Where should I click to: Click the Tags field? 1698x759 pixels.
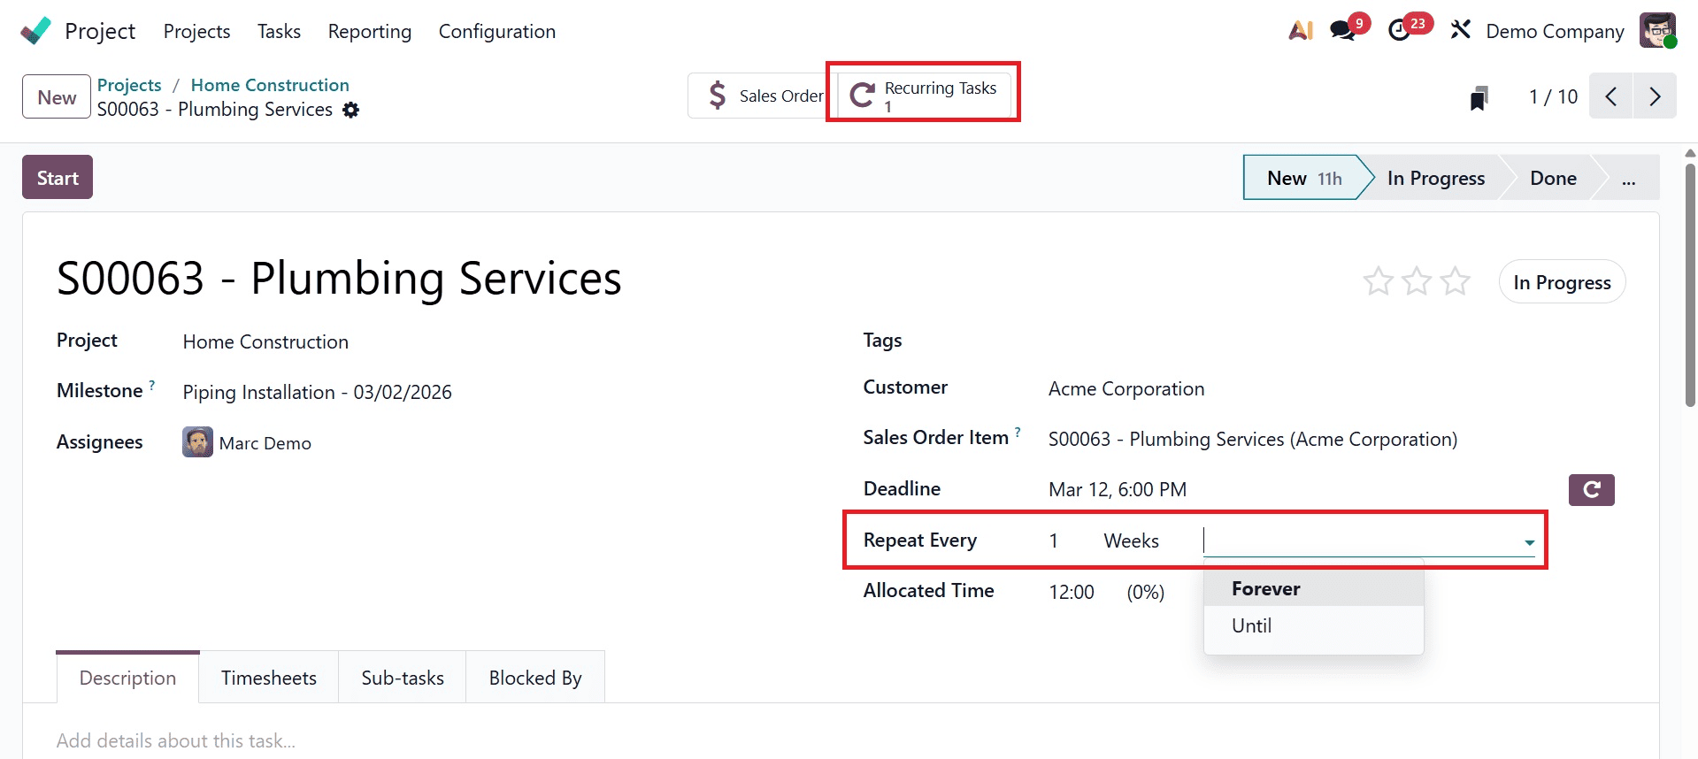coord(1336,341)
